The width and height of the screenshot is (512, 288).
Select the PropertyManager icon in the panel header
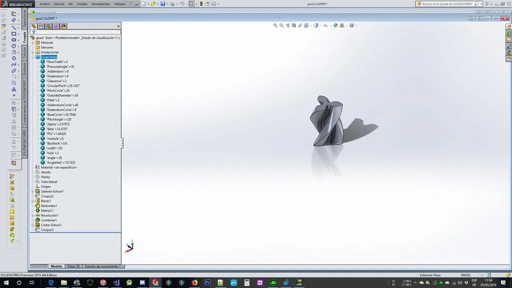[41, 26]
